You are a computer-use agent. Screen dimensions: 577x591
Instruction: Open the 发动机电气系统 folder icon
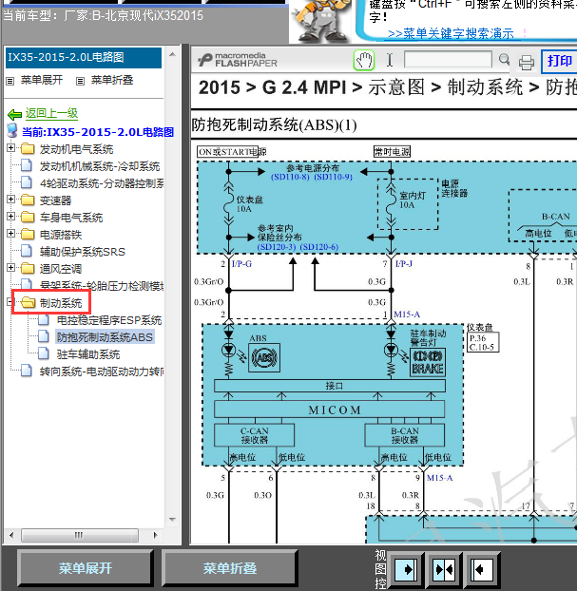point(28,149)
